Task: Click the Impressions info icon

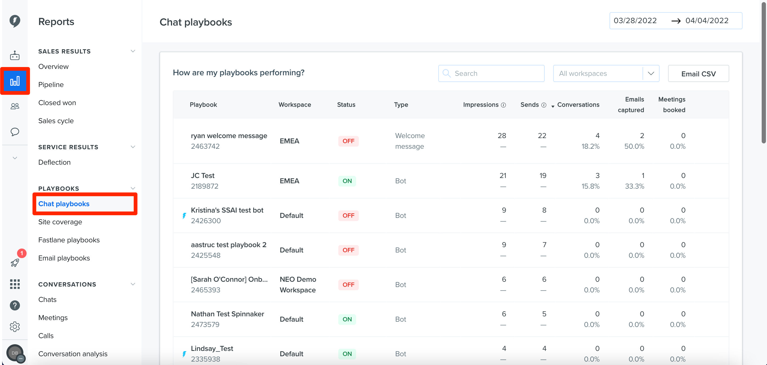Action: coord(503,105)
